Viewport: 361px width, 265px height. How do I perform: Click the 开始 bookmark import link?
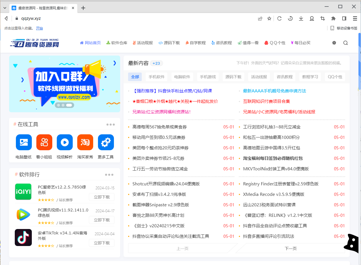tap(39, 28)
